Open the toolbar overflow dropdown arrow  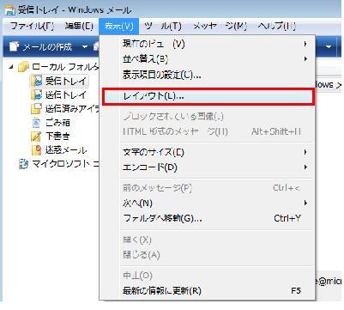[329, 46]
